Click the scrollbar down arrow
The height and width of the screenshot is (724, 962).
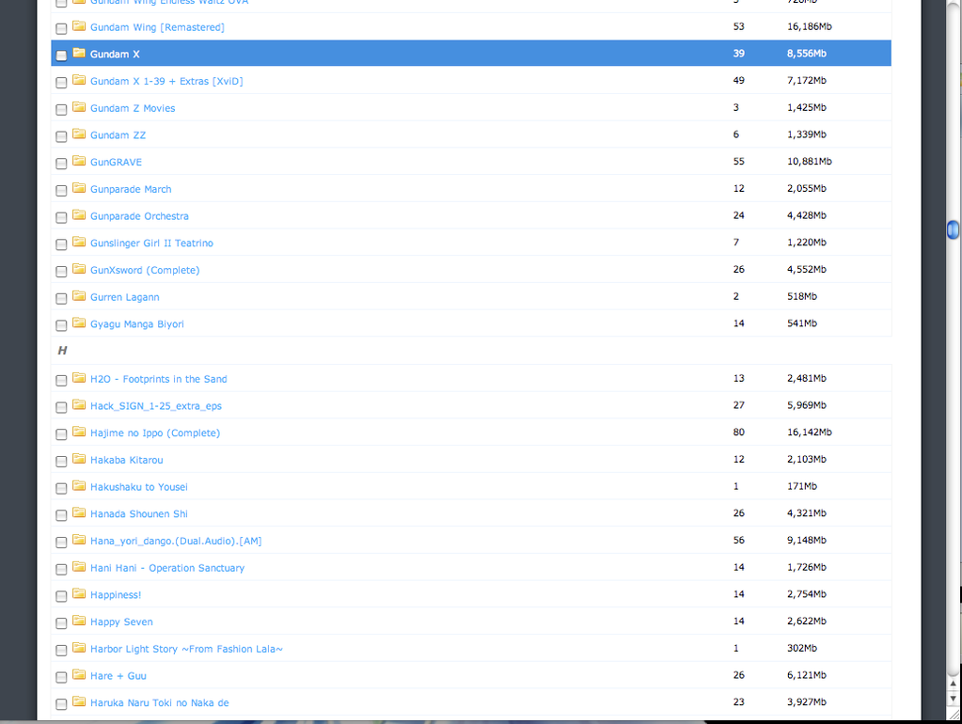[953, 699]
